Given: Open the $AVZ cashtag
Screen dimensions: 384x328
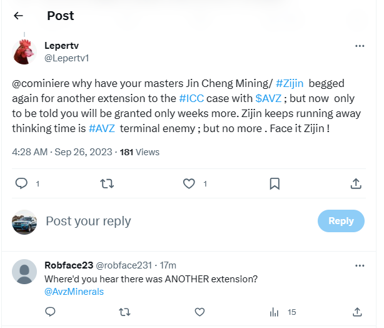Looking at the screenshot, I should click(268, 98).
